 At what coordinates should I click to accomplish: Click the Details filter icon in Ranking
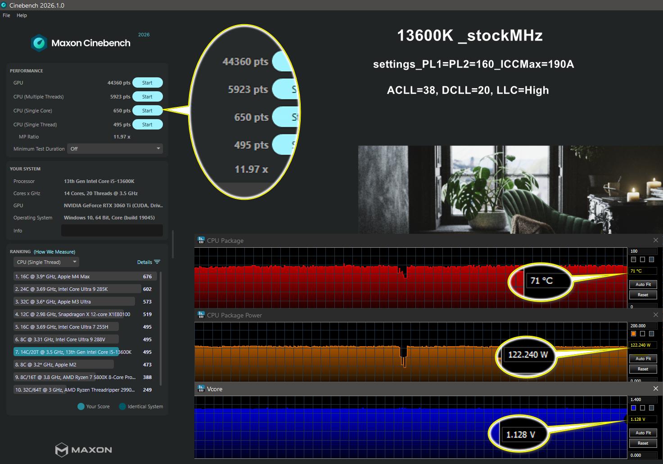[x=157, y=262]
